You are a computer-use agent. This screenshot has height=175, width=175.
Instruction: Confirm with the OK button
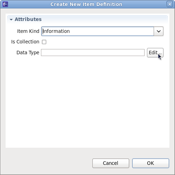coord(150,163)
